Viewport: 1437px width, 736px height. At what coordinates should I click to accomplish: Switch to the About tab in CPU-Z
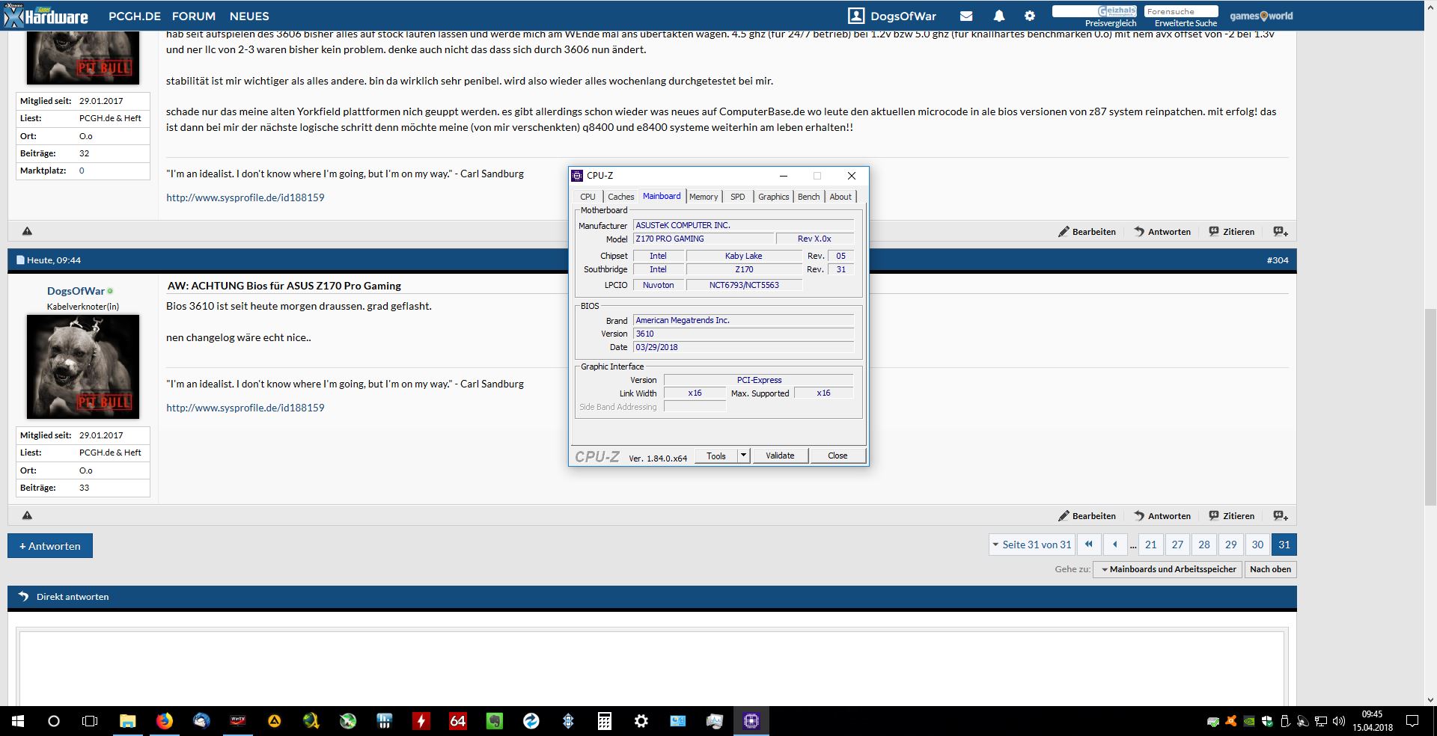[x=840, y=197]
